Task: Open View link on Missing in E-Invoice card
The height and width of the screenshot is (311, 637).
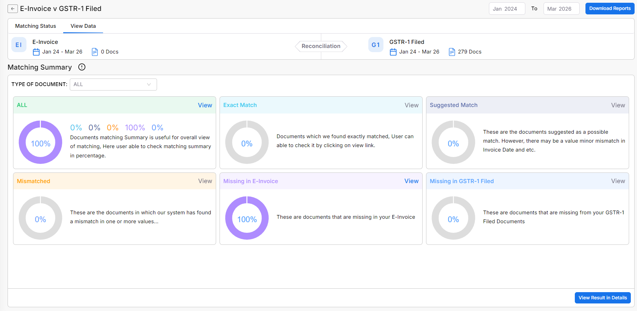Action: 411,181
